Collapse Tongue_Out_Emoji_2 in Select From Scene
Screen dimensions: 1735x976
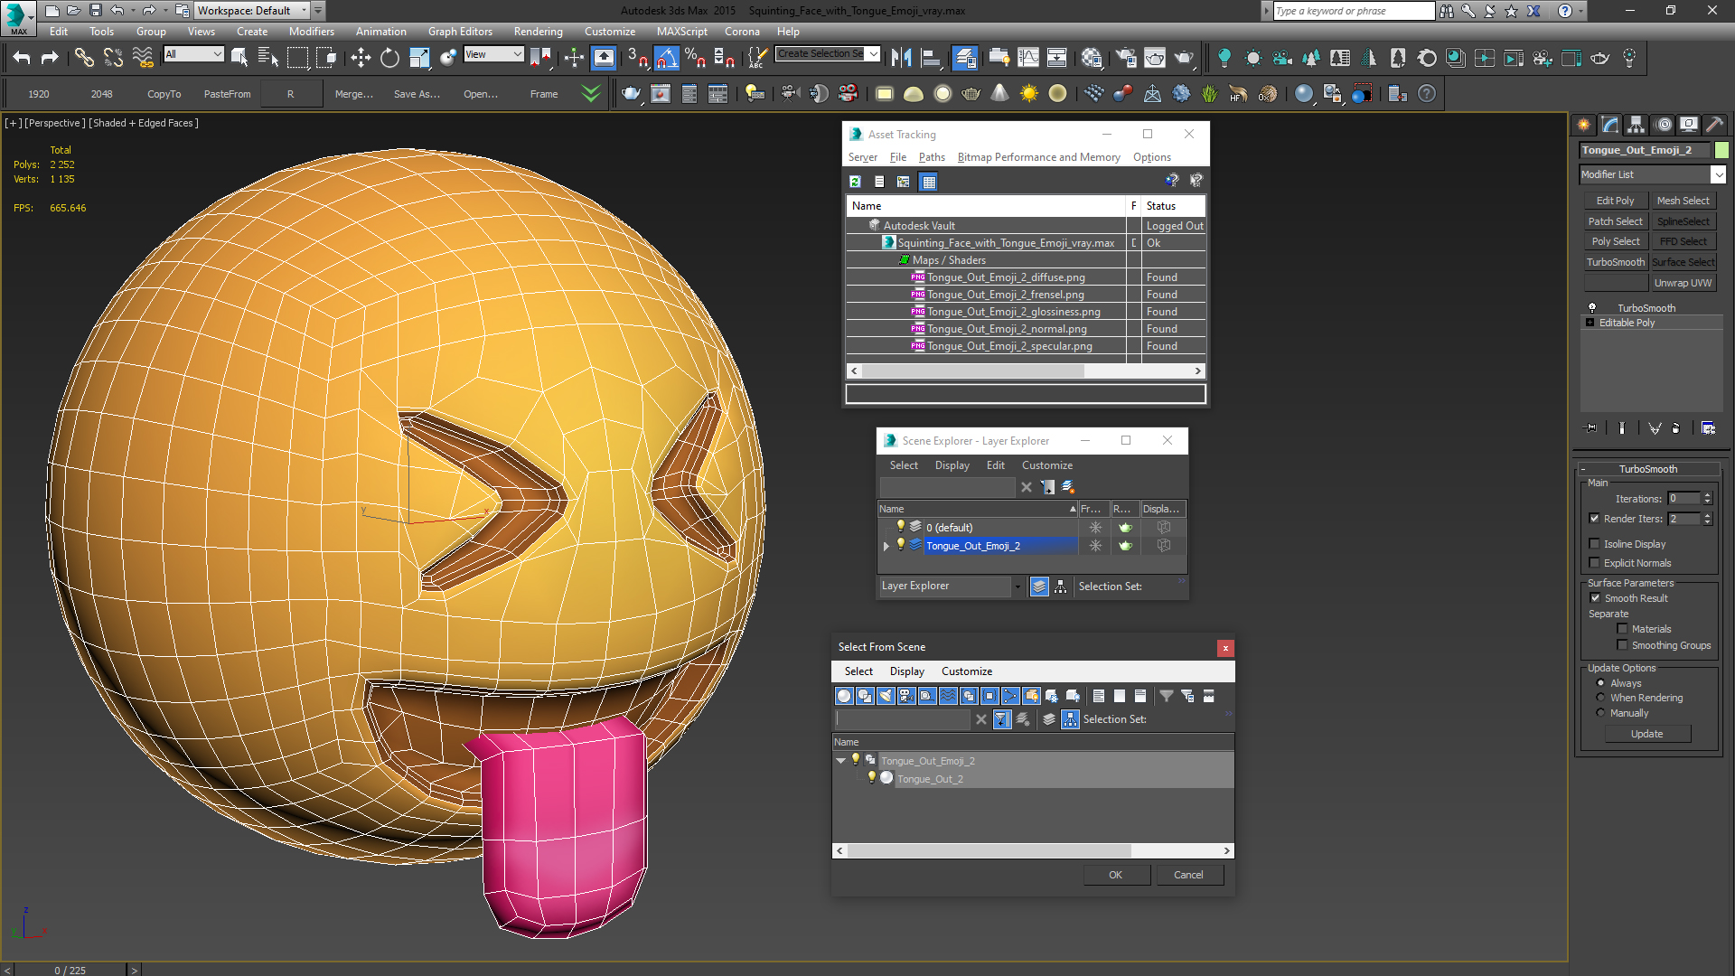[841, 761]
